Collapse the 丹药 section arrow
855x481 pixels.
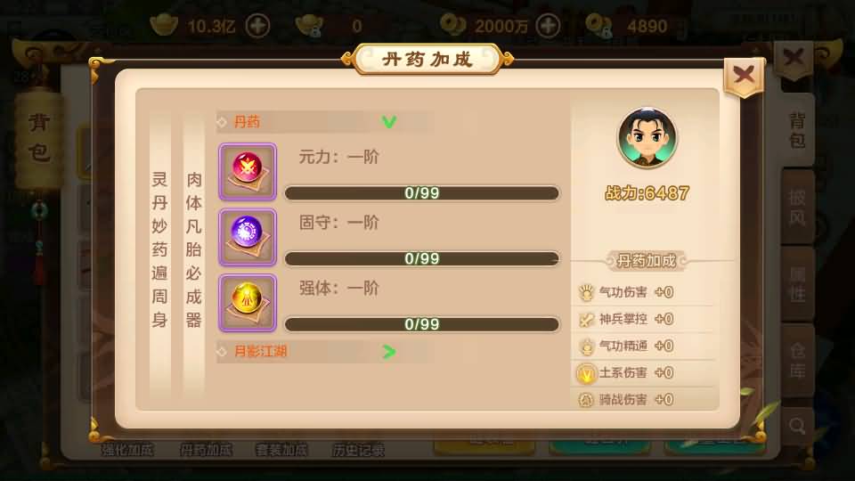pos(389,122)
